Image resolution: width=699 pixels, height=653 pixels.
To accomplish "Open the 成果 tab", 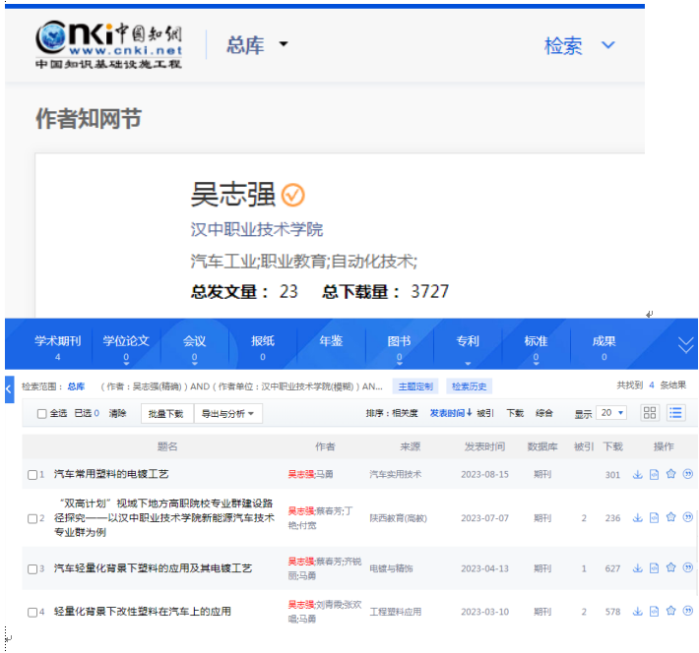I will [604, 346].
